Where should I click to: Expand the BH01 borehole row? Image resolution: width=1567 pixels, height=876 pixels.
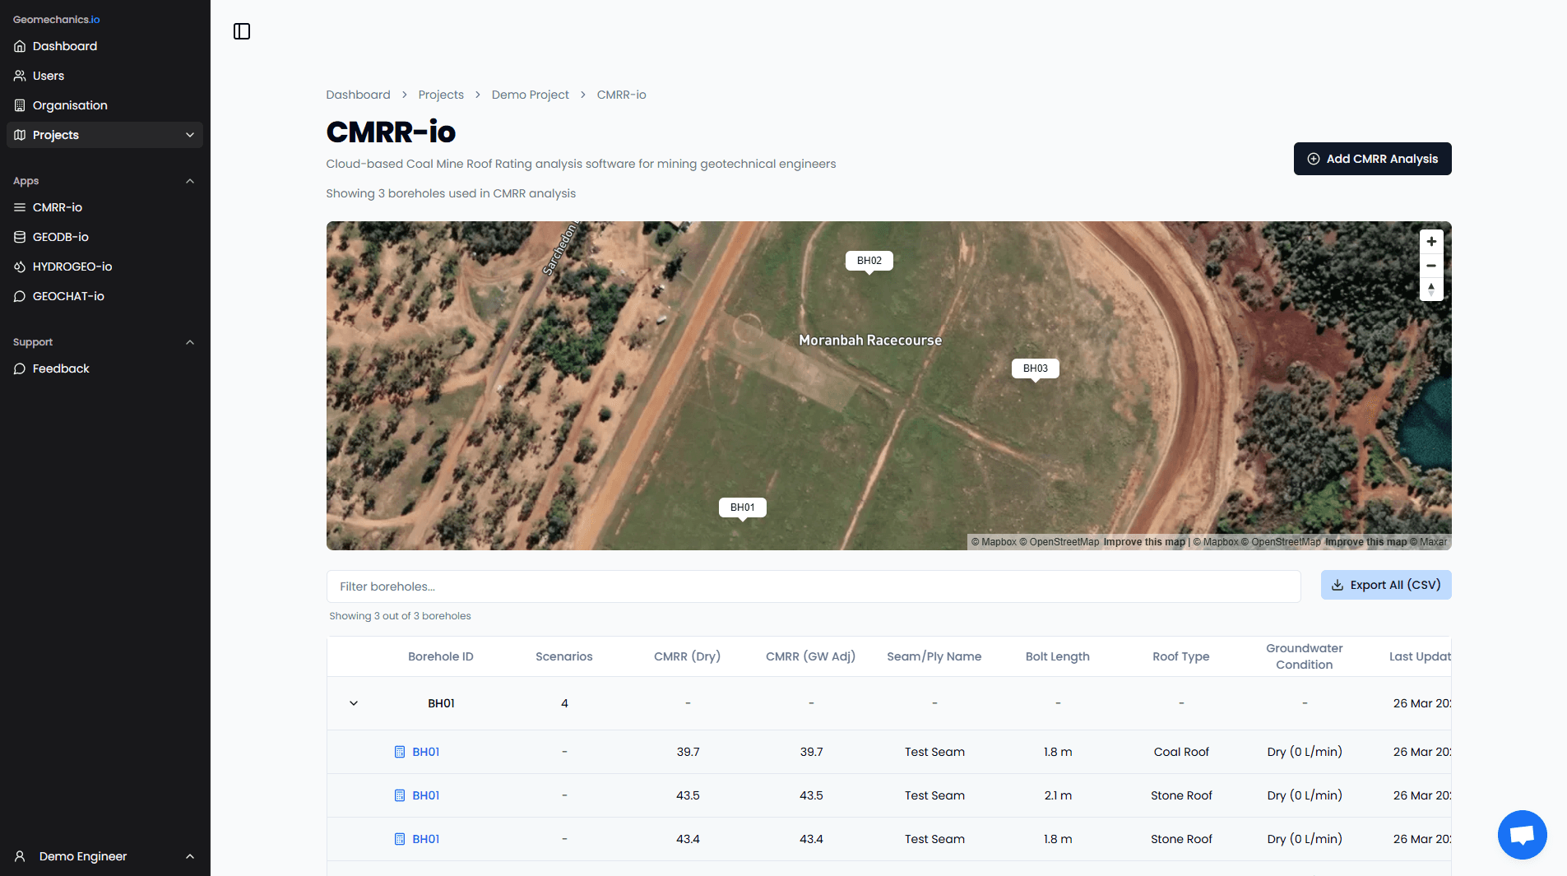point(354,703)
